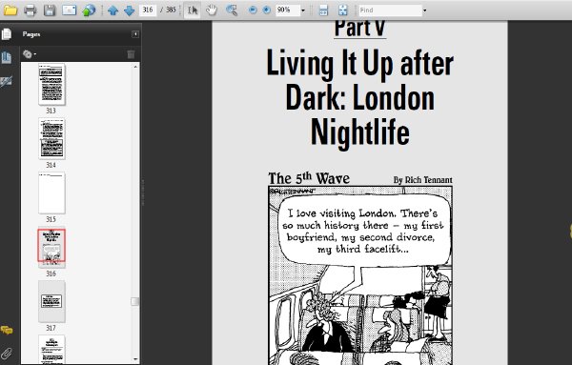Click the 'Living It Up after' heading line
572x365 pixels.
click(360, 64)
